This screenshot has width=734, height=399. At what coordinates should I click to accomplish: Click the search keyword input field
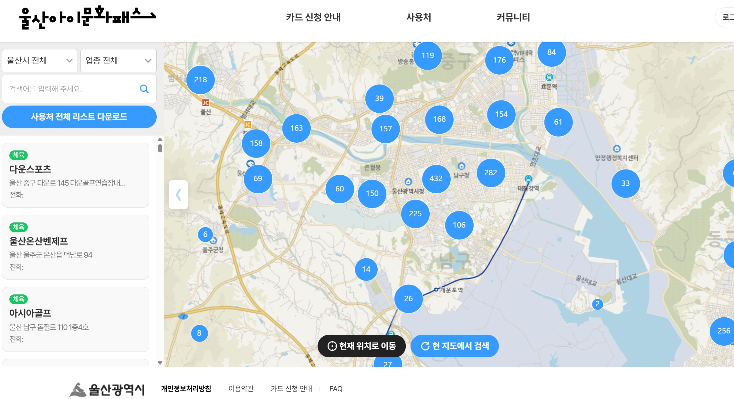tap(71, 89)
